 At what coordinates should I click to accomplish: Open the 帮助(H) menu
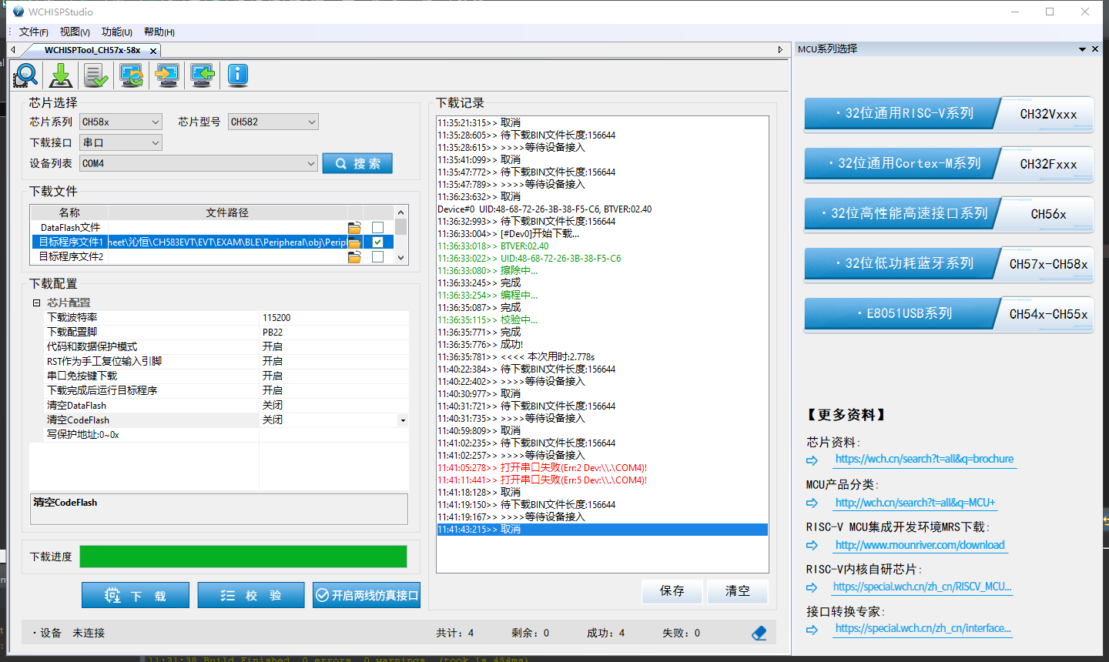(159, 32)
